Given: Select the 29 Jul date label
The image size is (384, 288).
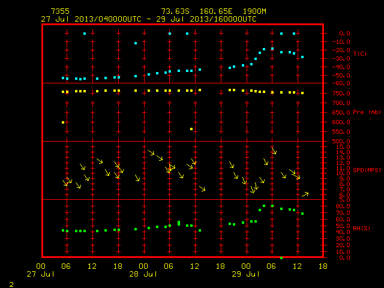Looking at the screenshot, I should point(245,274).
